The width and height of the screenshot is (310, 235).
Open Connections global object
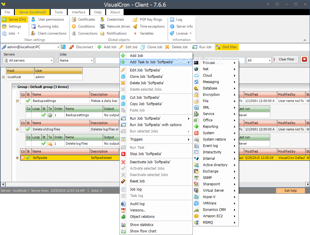click(x=85, y=33)
